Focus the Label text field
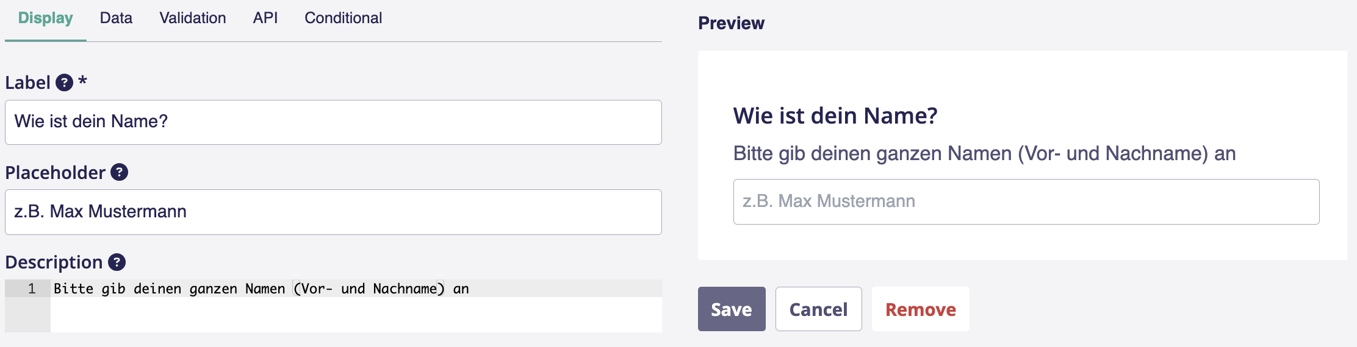The image size is (1357, 347). 333,122
